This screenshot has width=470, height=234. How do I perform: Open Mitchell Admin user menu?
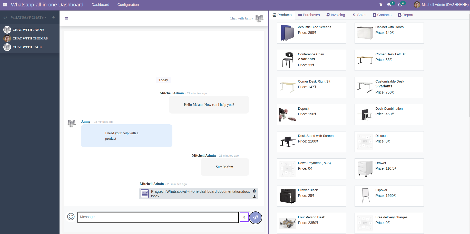click(441, 5)
